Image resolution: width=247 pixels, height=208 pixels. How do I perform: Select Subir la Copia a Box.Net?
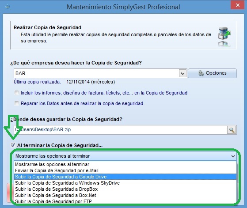point(125,195)
